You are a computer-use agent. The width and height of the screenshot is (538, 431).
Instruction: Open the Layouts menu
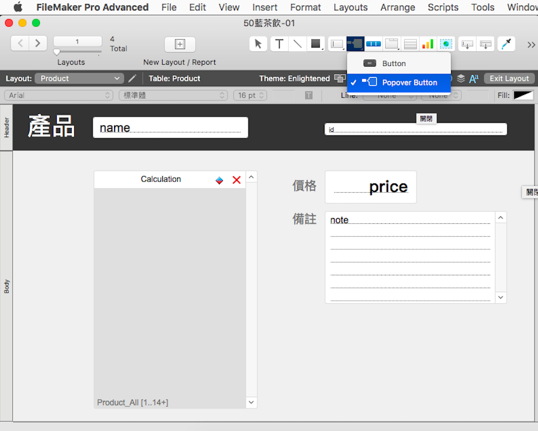tap(351, 7)
